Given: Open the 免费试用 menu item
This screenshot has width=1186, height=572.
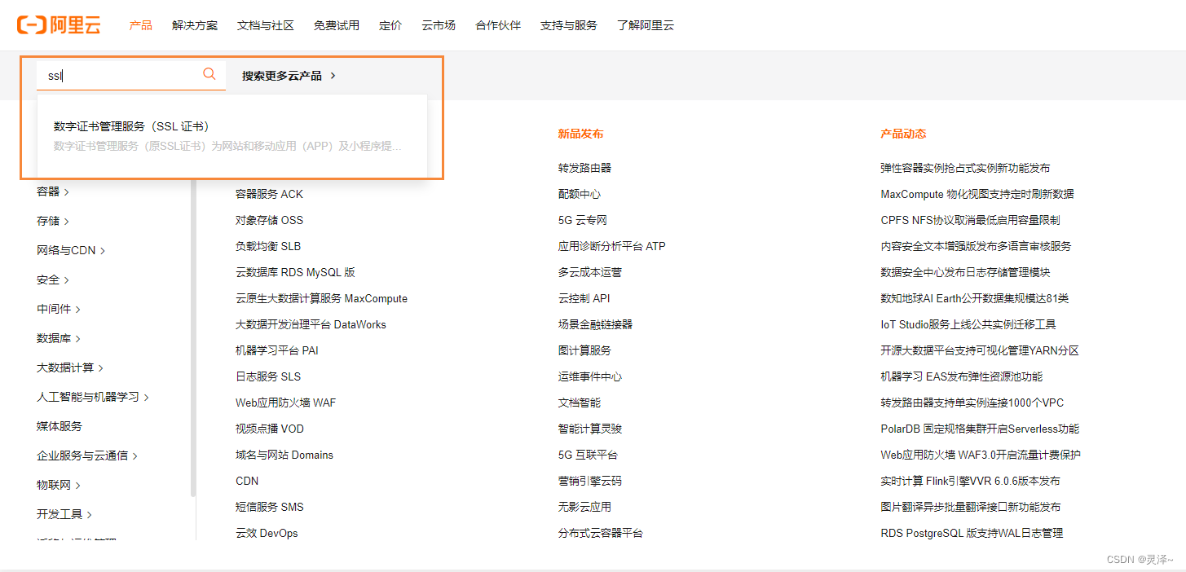Looking at the screenshot, I should 337,25.
